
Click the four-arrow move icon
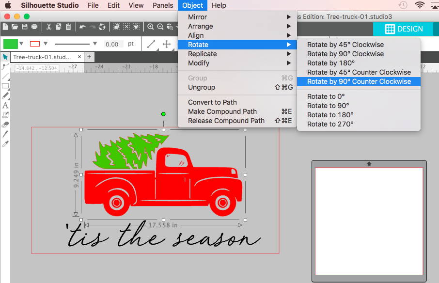click(x=167, y=44)
